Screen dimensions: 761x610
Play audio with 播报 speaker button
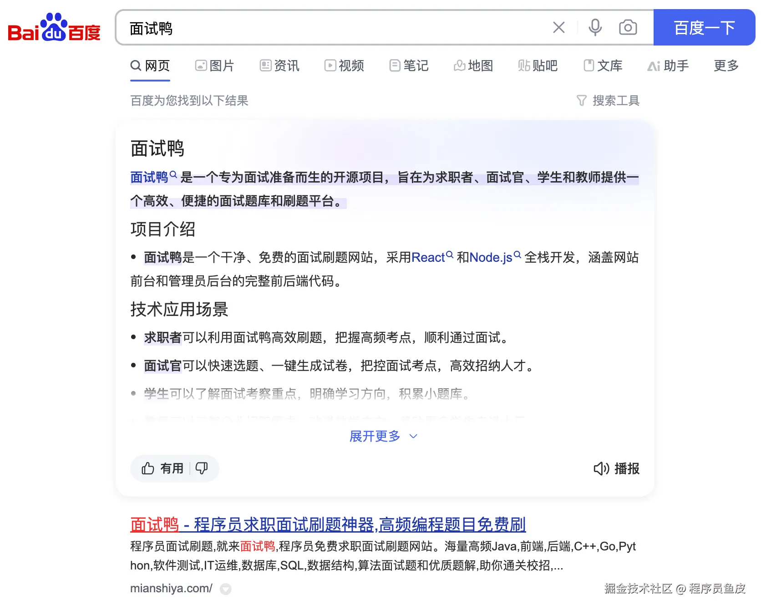[x=616, y=468]
